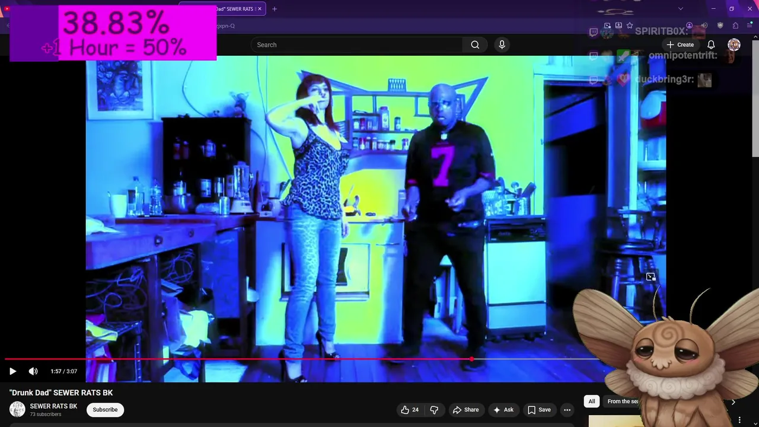
Task: Open the browser profile icon
Action: 689,26
